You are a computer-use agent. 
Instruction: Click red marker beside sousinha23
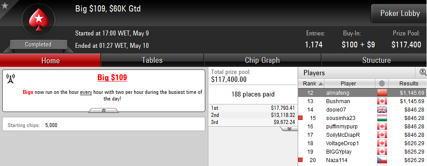(x=300, y=118)
